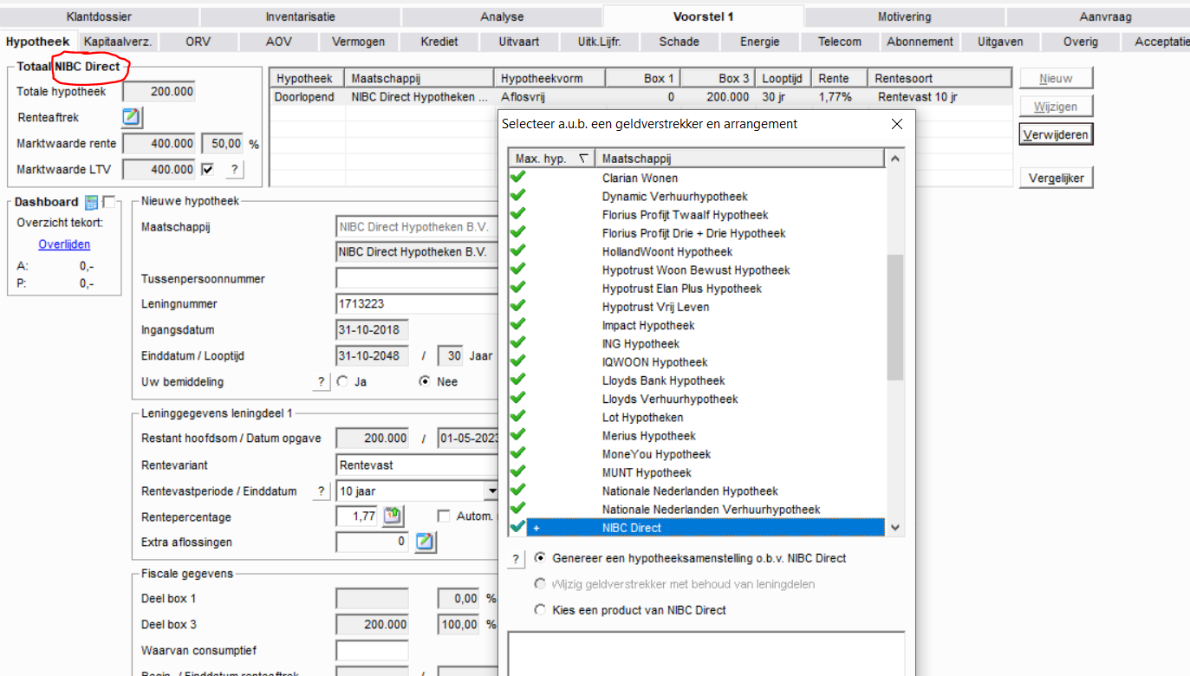Click the Verwijderen button

pyautogui.click(x=1056, y=135)
